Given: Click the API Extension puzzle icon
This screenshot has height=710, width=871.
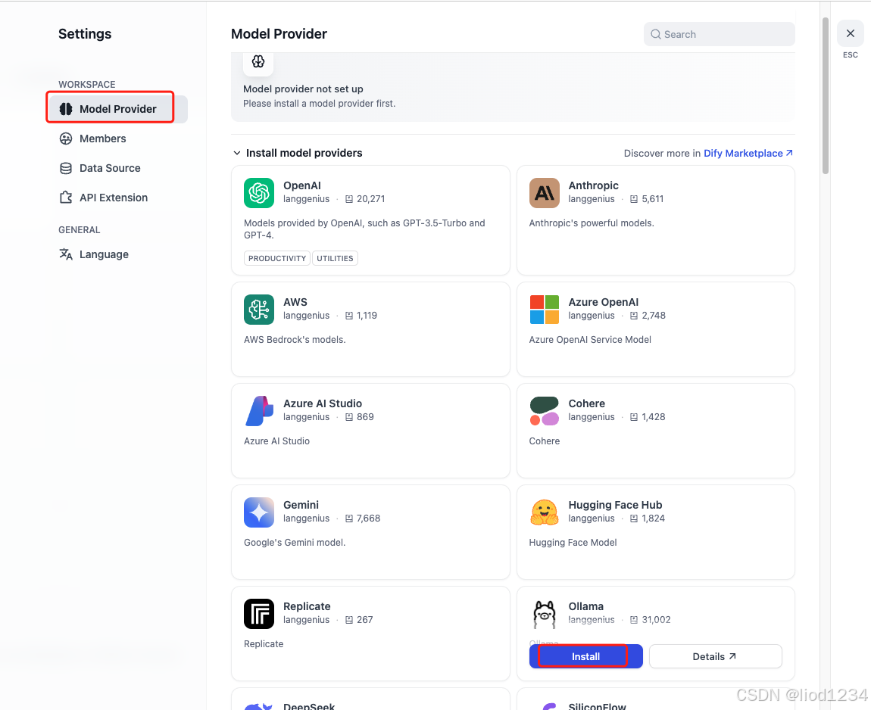Looking at the screenshot, I should click(66, 198).
